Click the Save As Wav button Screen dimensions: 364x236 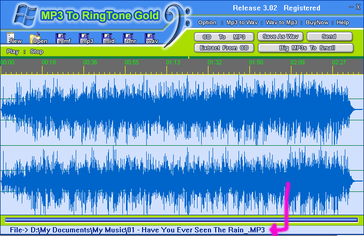280,36
